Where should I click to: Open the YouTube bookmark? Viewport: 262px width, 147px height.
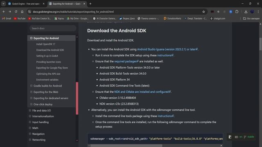pyautogui.click(x=20, y=18)
